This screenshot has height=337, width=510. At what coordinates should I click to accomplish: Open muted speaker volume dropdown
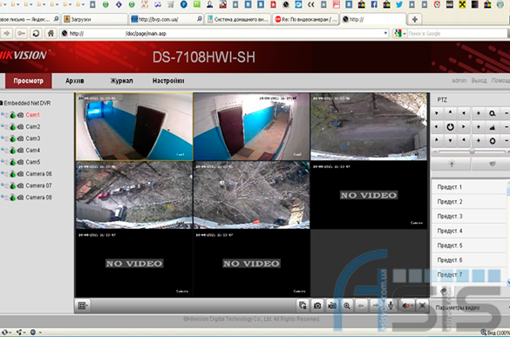tap(407, 306)
